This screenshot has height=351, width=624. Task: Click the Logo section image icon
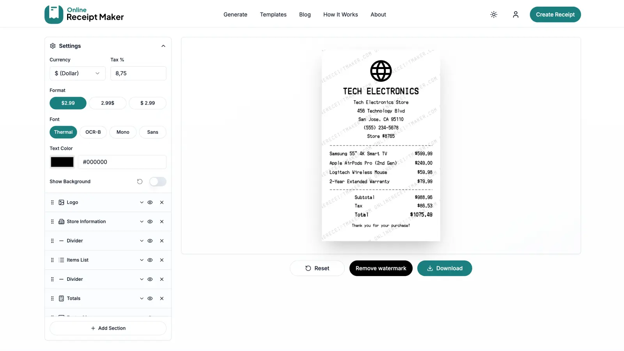pos(61,202)
